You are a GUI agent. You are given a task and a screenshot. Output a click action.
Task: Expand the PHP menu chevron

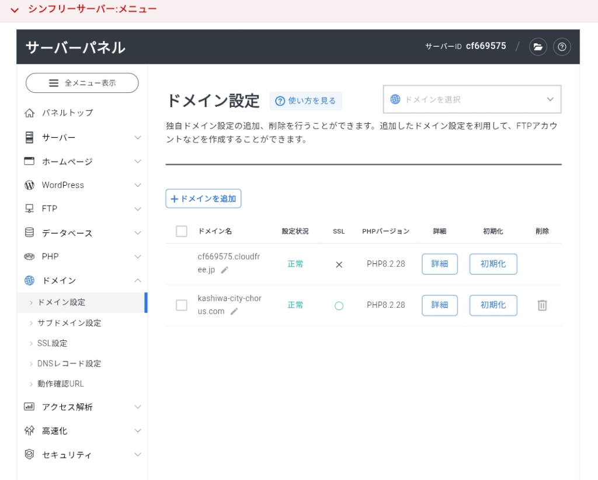(138, 256)
